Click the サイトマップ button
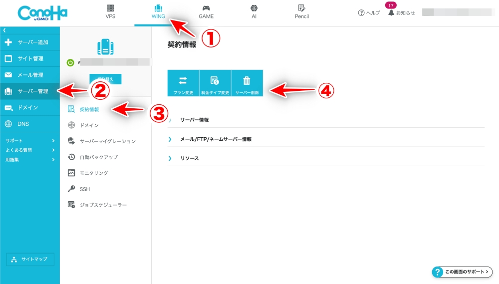The height and width of the screenshot is (284, 499). pos(30,260)
